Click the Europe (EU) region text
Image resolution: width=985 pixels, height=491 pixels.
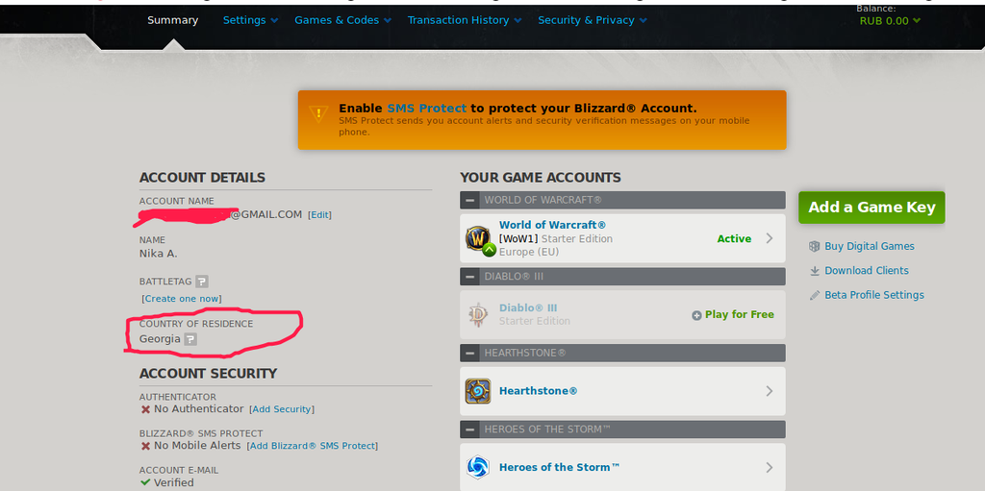pyautogui.click(x=529, y=252)
